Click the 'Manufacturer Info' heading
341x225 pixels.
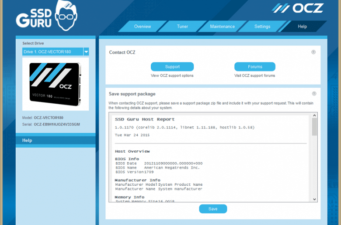(137, 180)
